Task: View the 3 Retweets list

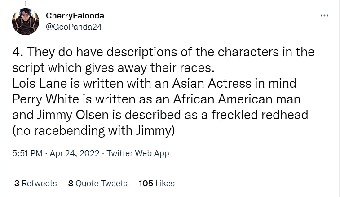Action: tap(35, 184)
